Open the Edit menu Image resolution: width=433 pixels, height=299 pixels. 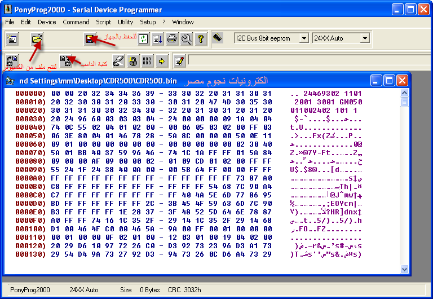(x=26, y=22)
